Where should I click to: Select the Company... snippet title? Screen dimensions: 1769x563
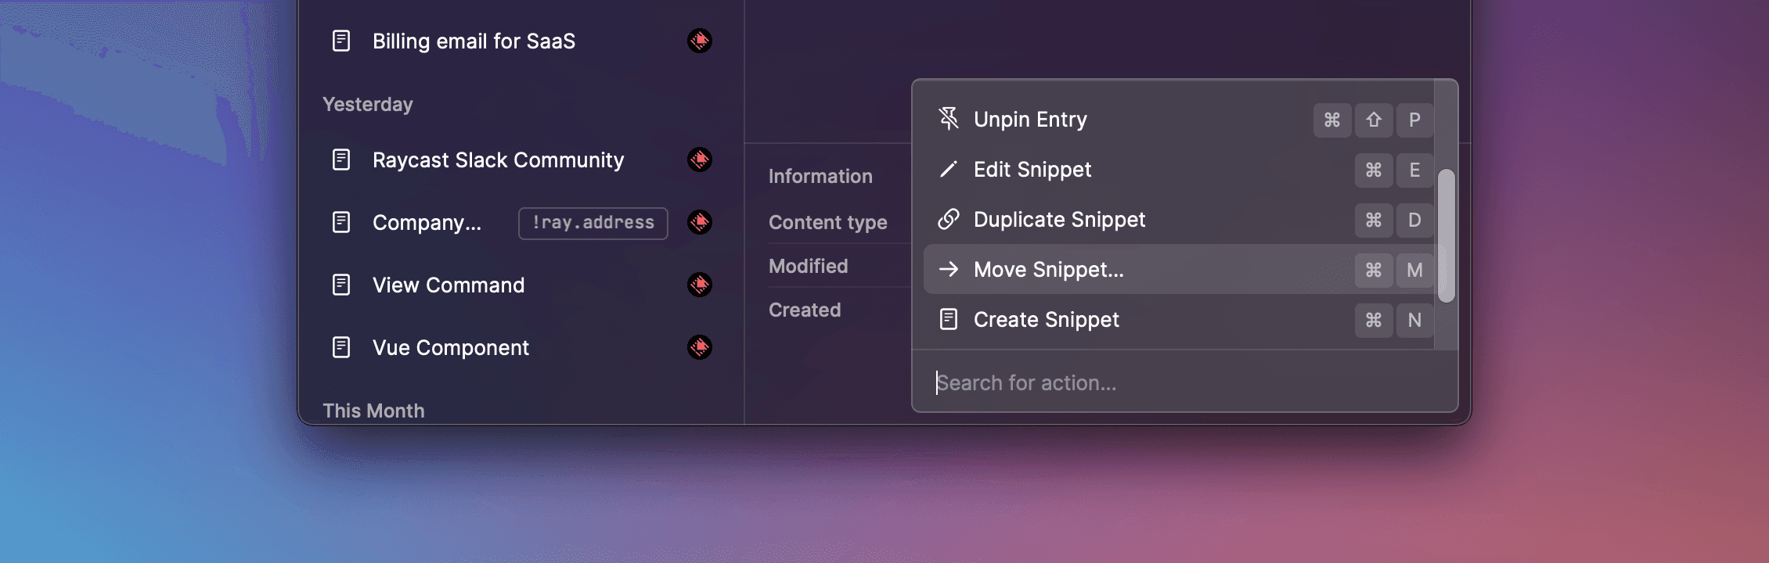point(427,223)
